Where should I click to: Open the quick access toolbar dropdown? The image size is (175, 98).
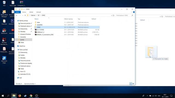24,9
